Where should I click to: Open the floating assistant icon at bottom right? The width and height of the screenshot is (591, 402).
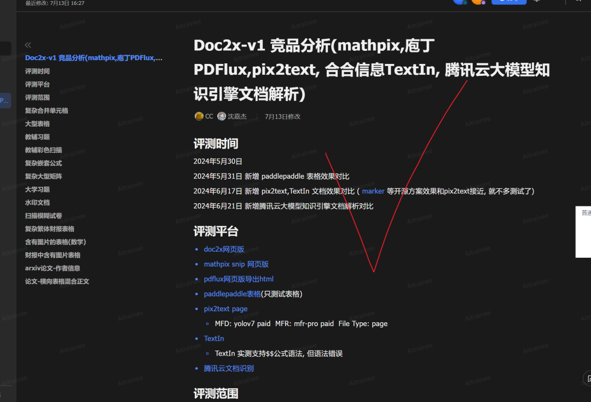[587, 379]
